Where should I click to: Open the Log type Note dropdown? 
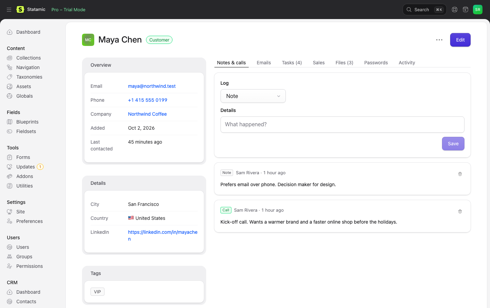click(253, 96)
